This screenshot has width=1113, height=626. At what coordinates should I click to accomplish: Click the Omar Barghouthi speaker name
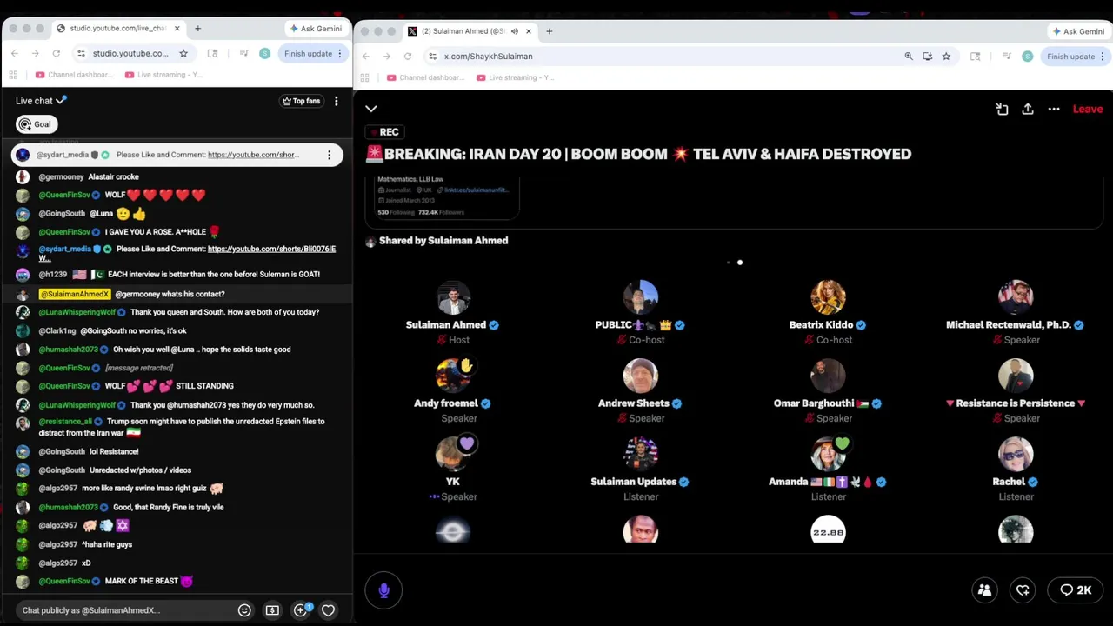(x=814, y=403)
